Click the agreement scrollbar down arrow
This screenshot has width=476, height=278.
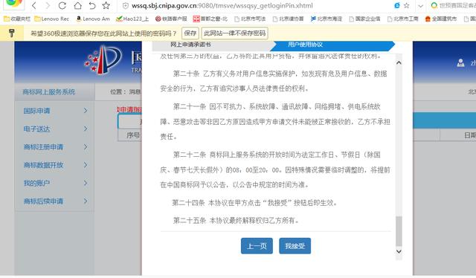[399, 251]
